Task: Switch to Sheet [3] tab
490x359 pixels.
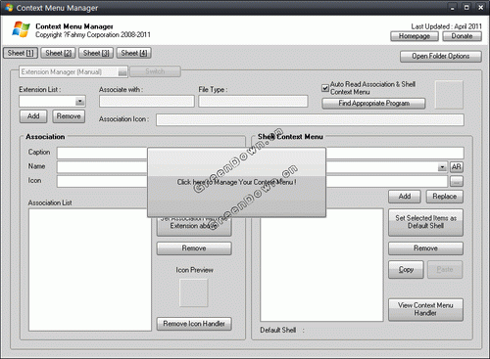Action: [x=96, y=53]
